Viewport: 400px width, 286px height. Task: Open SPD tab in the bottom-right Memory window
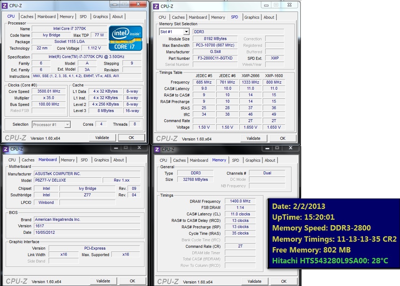click(x=235, y=160)
